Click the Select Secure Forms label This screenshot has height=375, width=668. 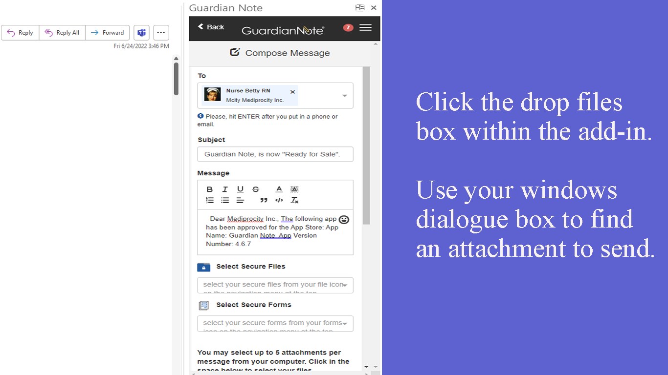(254, 305)
